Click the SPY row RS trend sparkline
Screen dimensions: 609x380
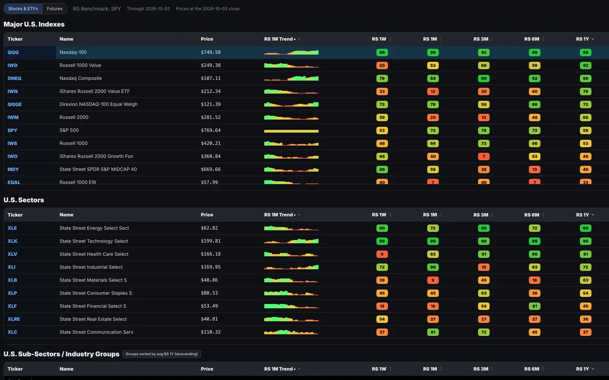291,131
